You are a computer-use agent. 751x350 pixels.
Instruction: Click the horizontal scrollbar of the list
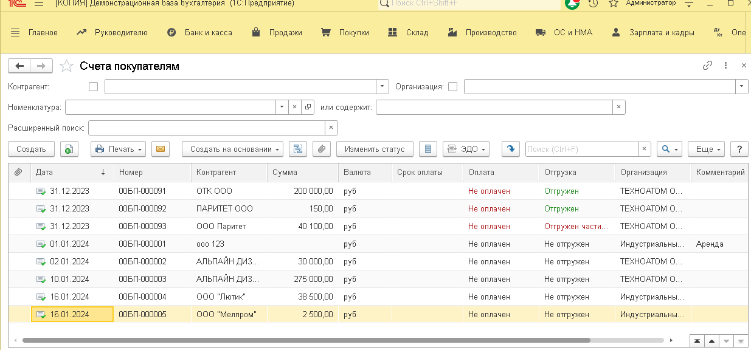pos(306,340)
